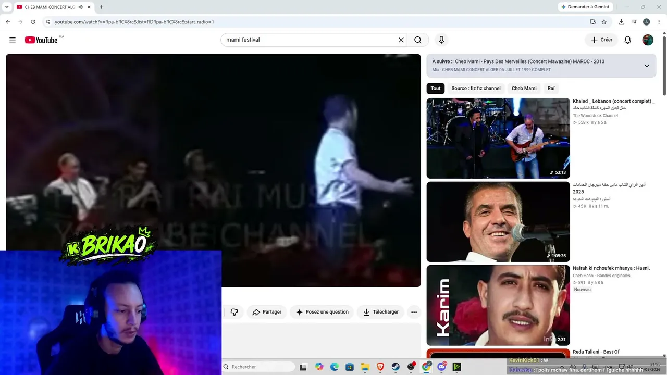View site information icon in address bar
Image resolution: width=667 pixels, height=375 pixels.
click(x=48, y=22)
